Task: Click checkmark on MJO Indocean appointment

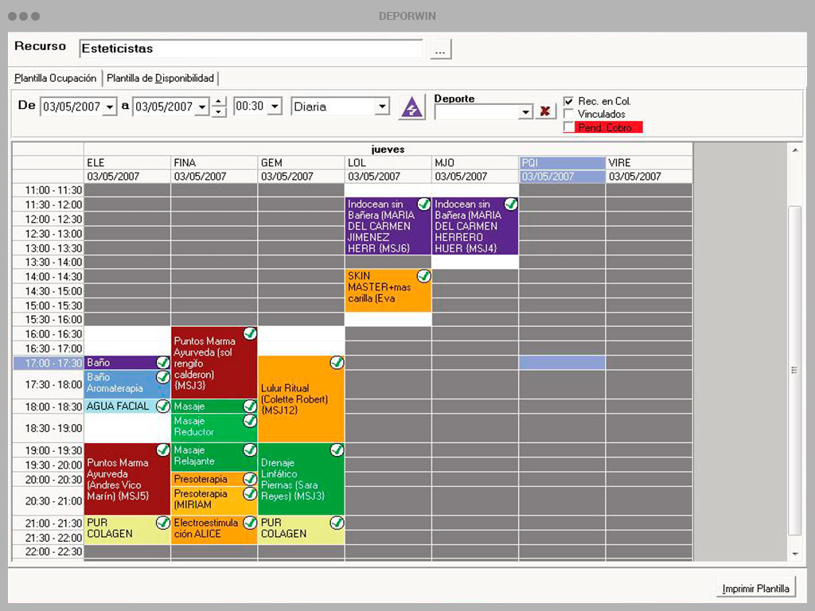Action: [511, 204]
